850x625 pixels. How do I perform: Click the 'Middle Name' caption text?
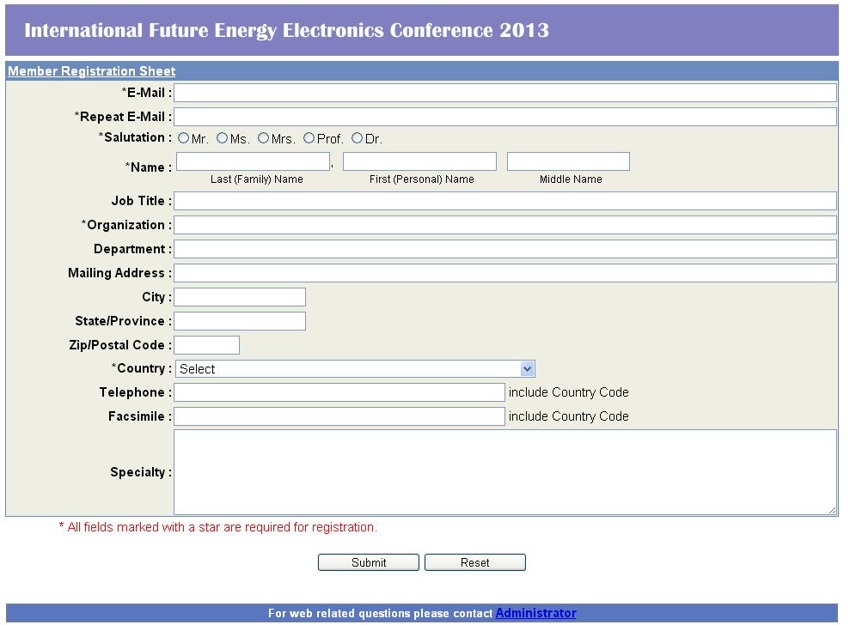point(571,179)
